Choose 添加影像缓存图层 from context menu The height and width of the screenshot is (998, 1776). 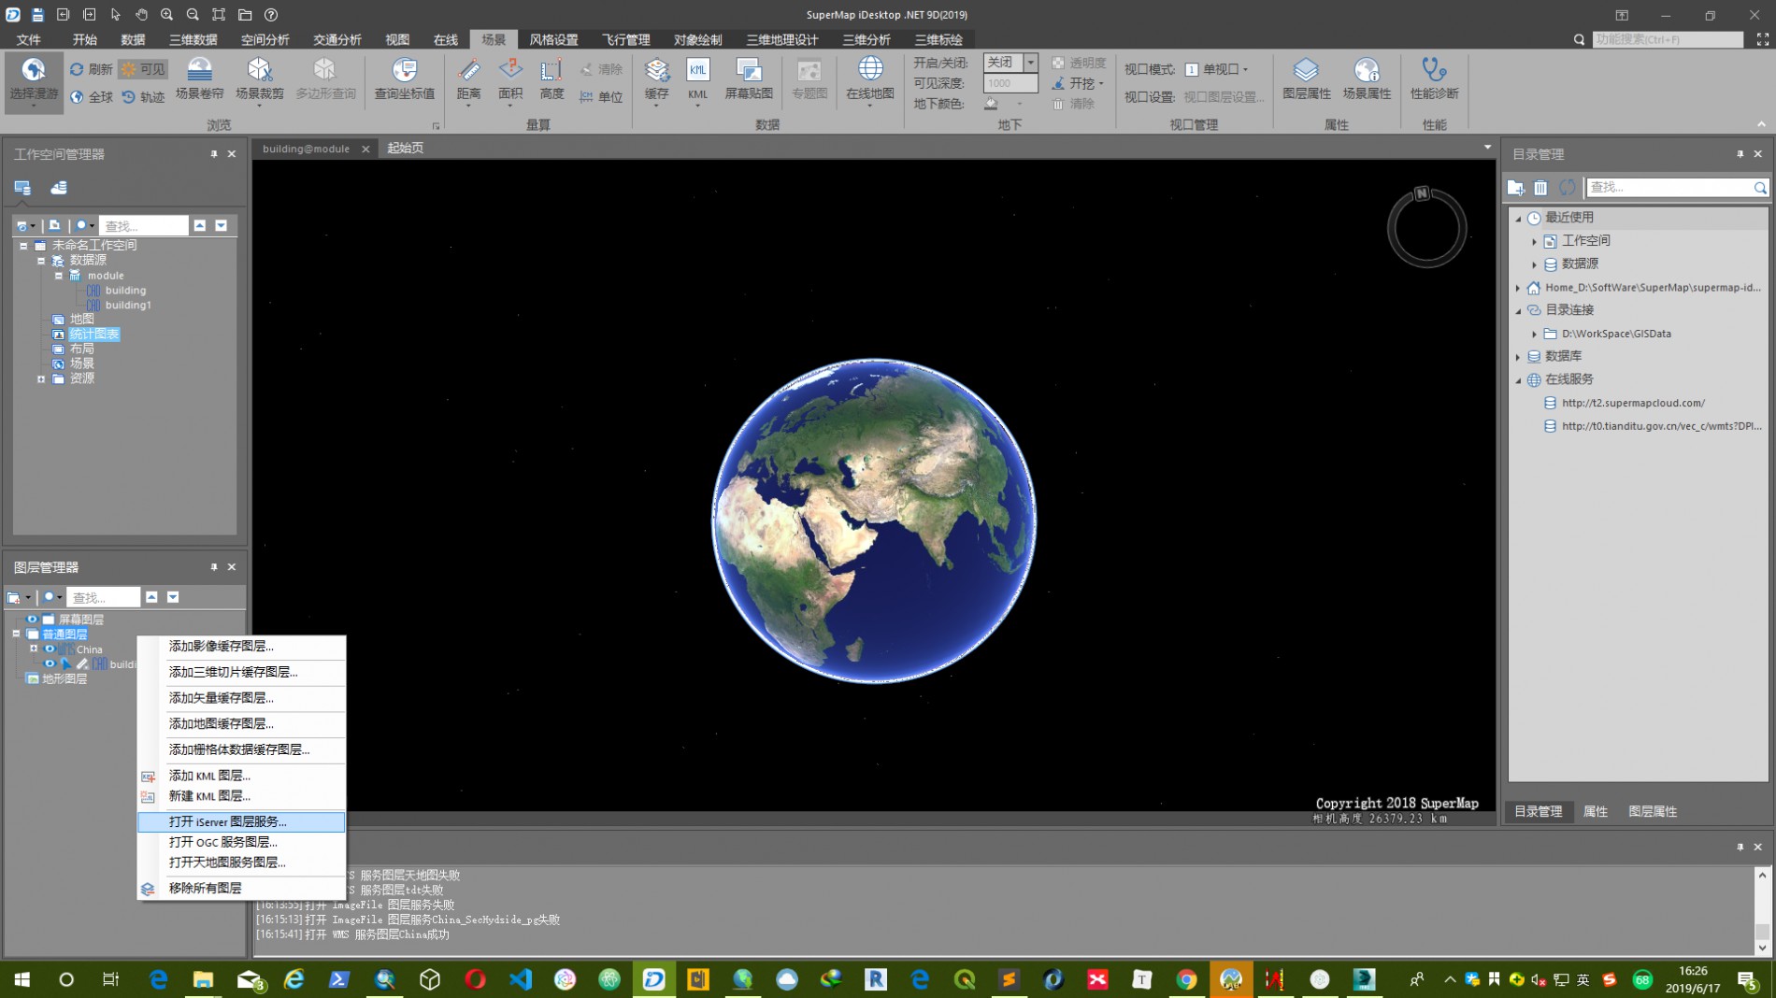tap(241, 646)
